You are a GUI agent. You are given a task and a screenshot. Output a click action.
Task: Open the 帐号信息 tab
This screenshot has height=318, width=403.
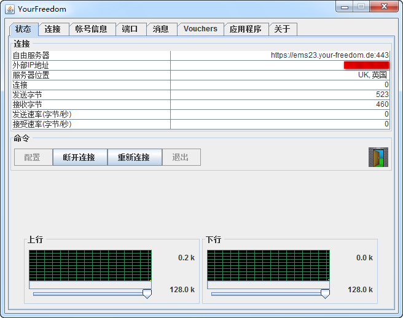click(92, 29)
